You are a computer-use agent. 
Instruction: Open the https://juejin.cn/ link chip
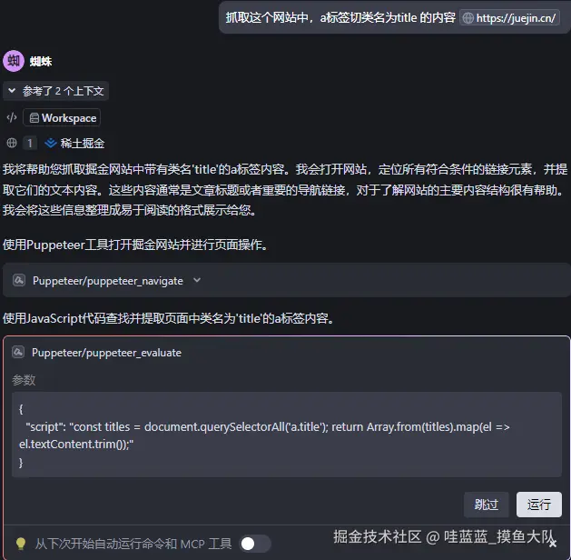[509, 17]
